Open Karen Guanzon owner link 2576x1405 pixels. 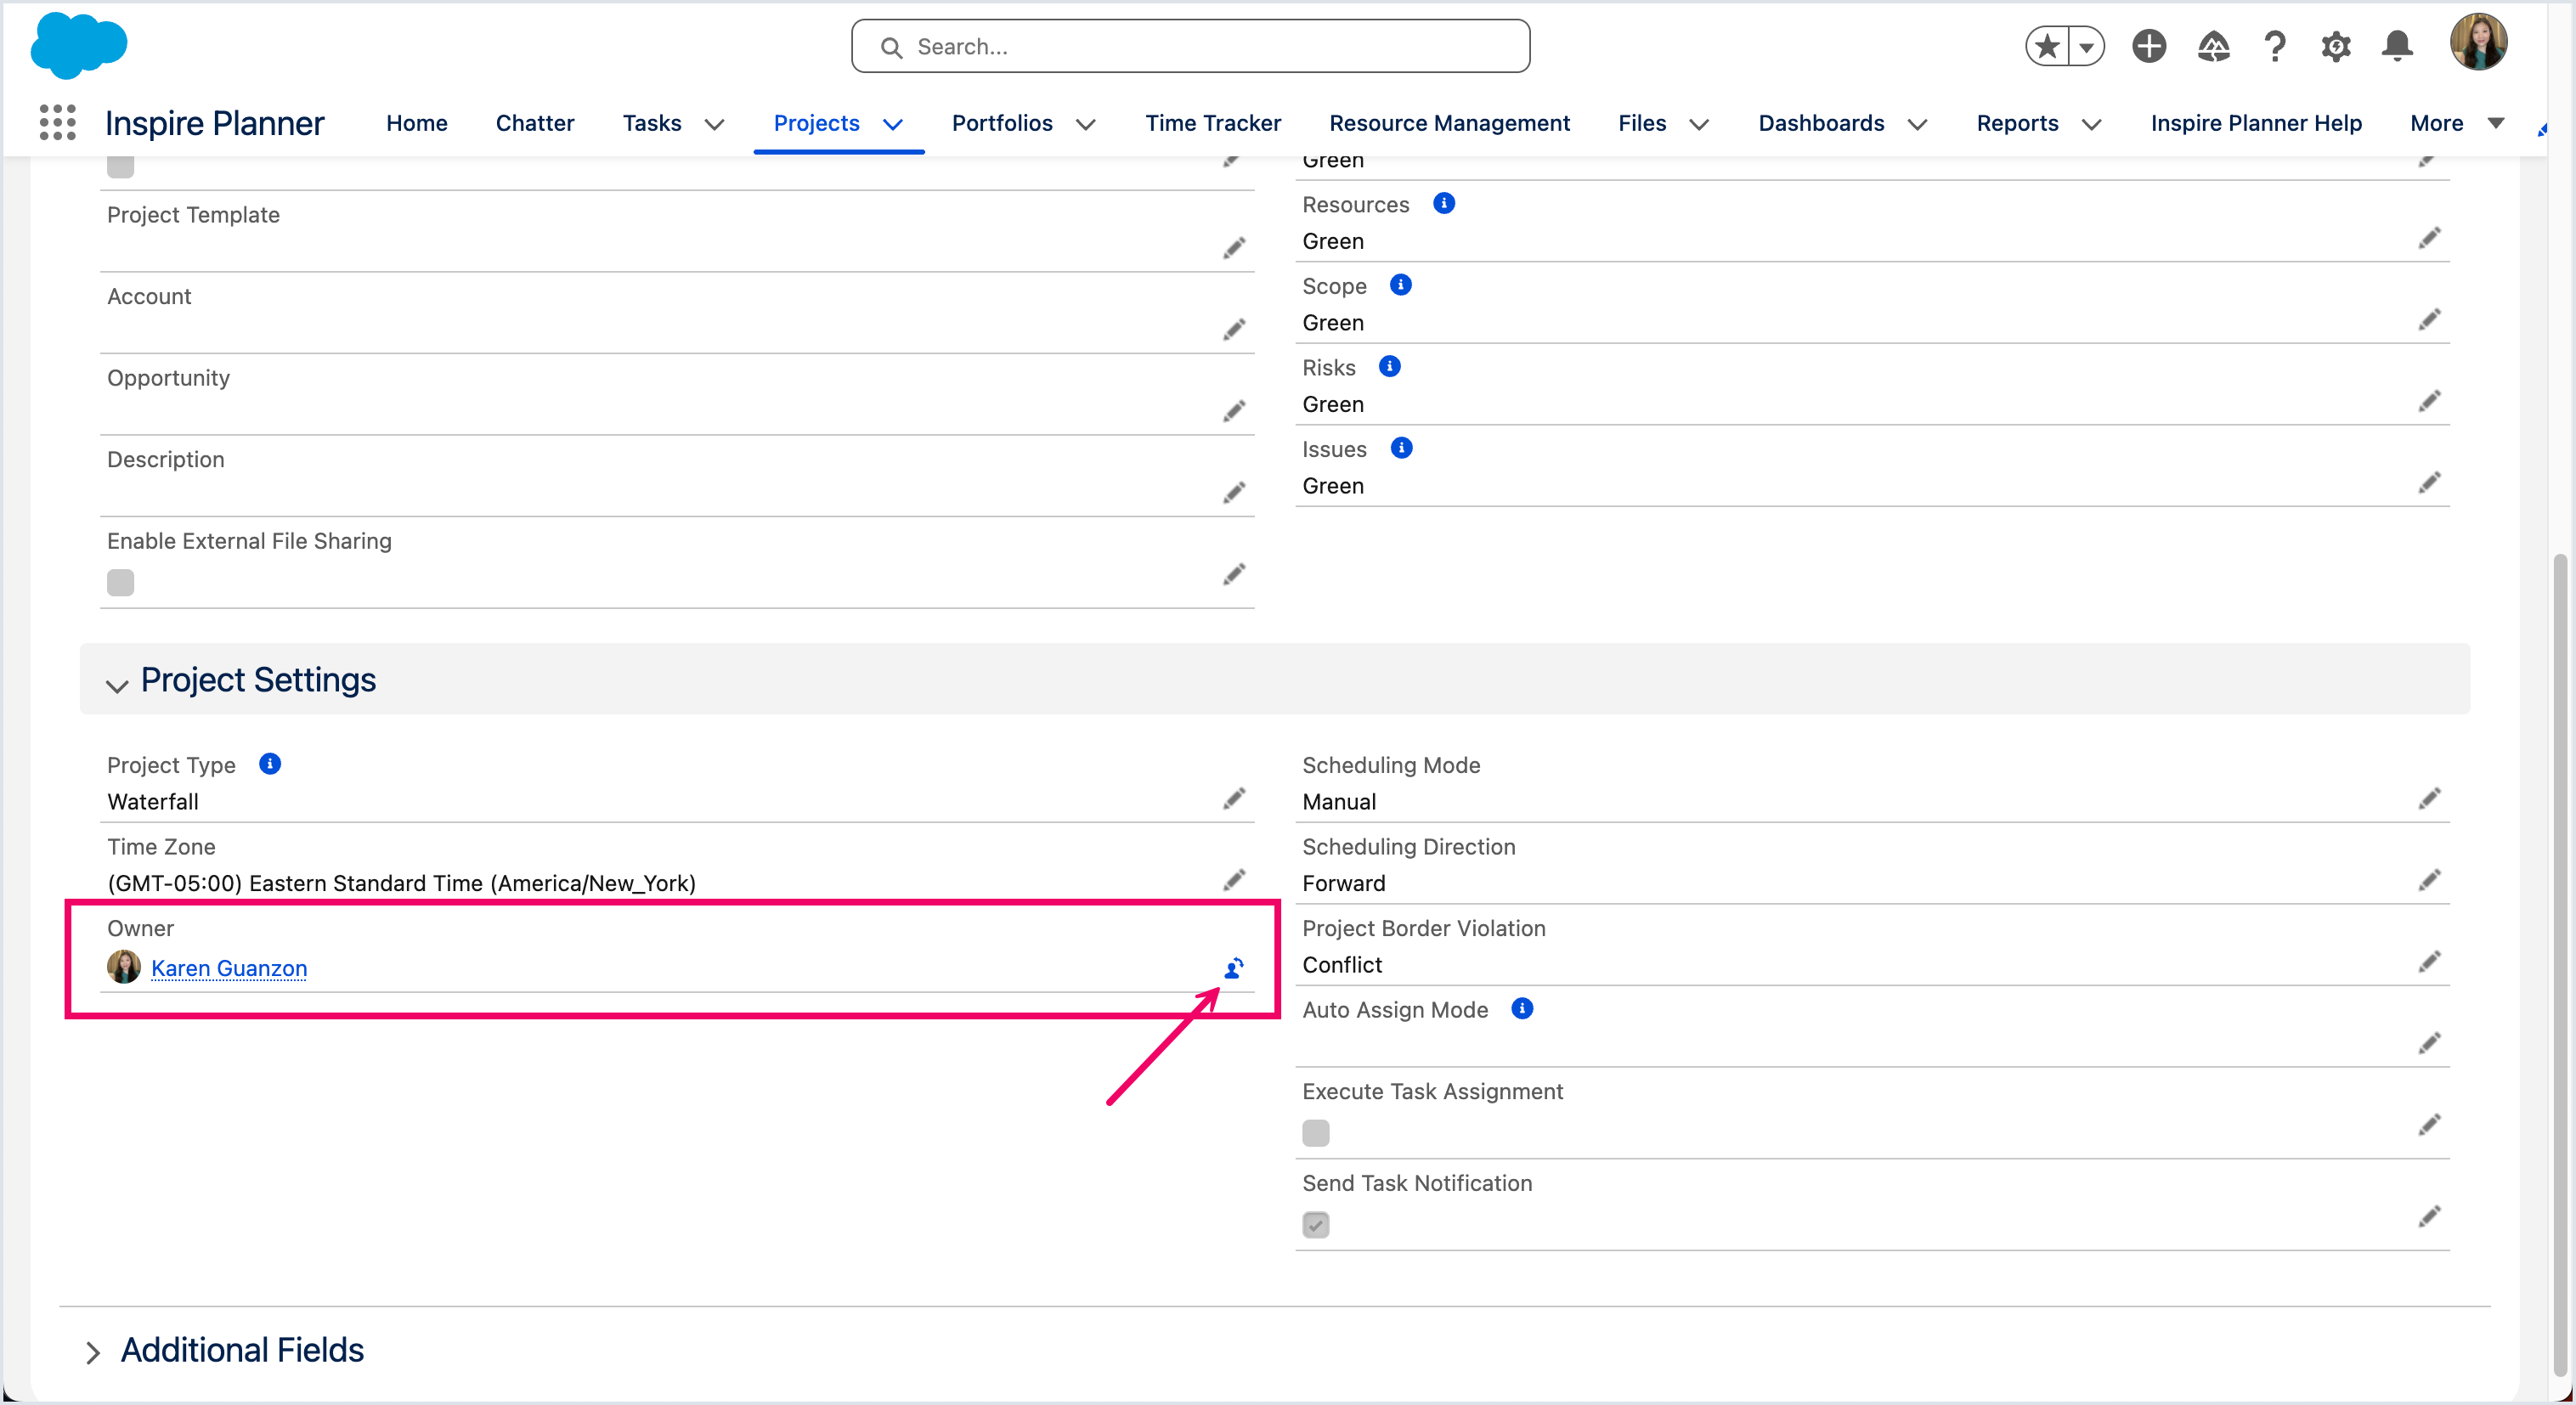(x=229, y=968)
